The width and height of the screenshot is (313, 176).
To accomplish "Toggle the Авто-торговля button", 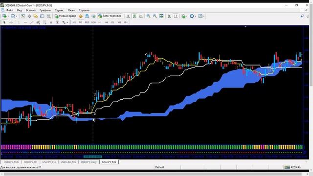I will tap(110, 16).
